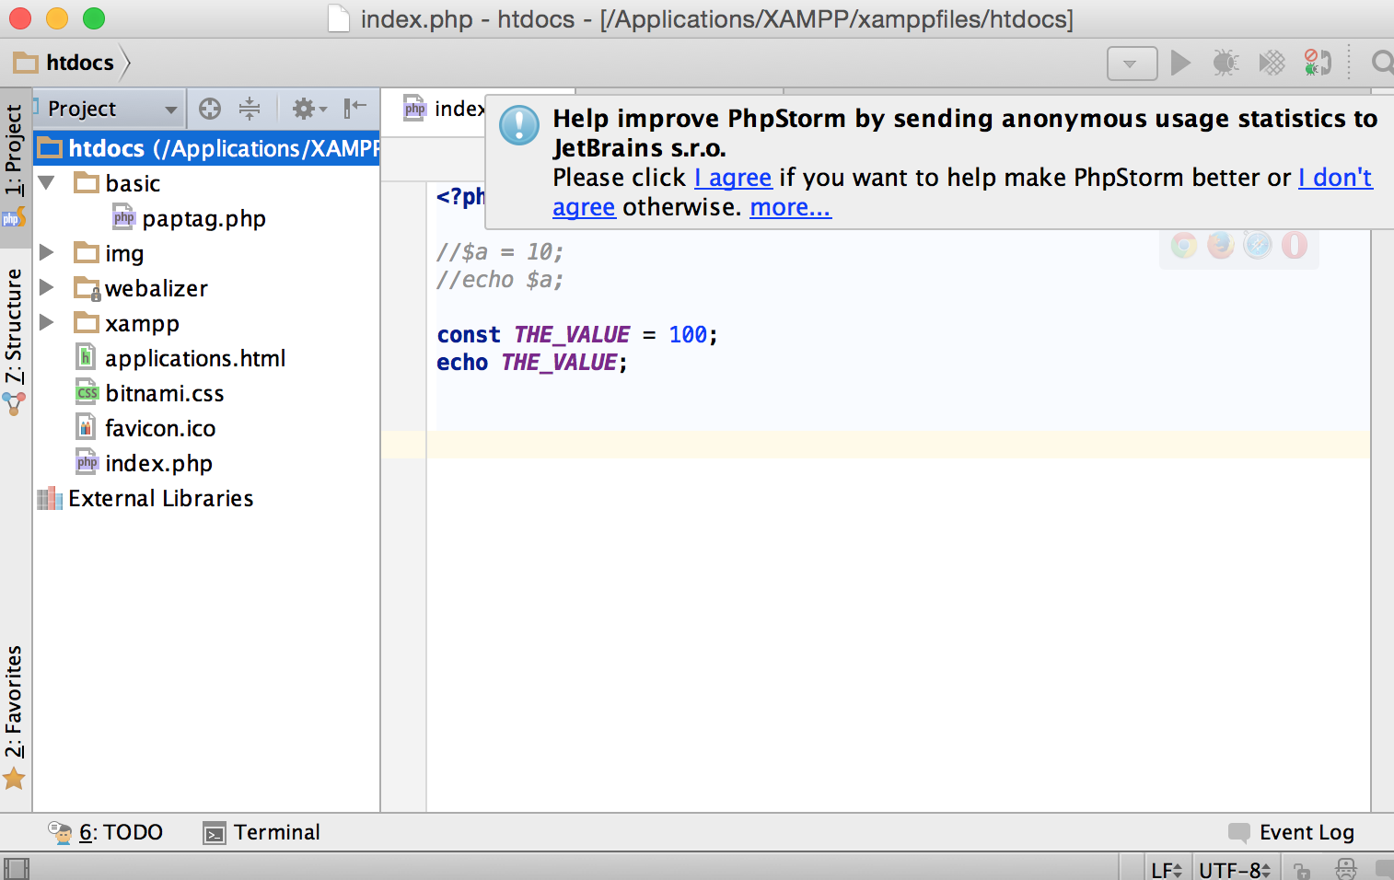Screen dimensions: 1394x880
Task: Toggle file read-only lock icon
Action: (x=1301, y=870)
